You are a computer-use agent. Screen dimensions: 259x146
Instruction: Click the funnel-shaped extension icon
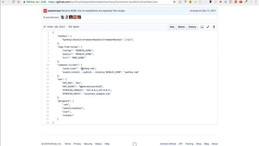pyautogui.click(x=185, y=2)
